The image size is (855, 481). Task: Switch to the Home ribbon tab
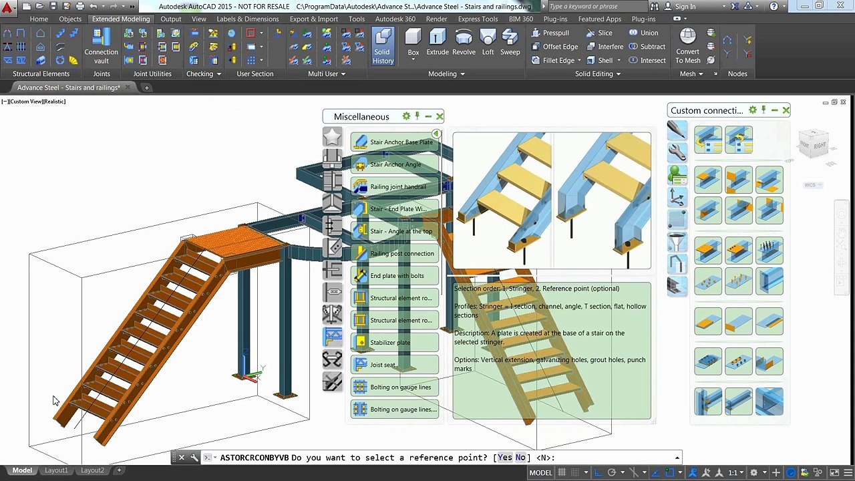pos(39,19)
